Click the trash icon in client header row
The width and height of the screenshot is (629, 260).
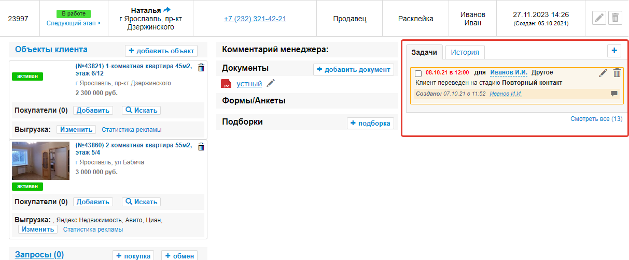615,18
